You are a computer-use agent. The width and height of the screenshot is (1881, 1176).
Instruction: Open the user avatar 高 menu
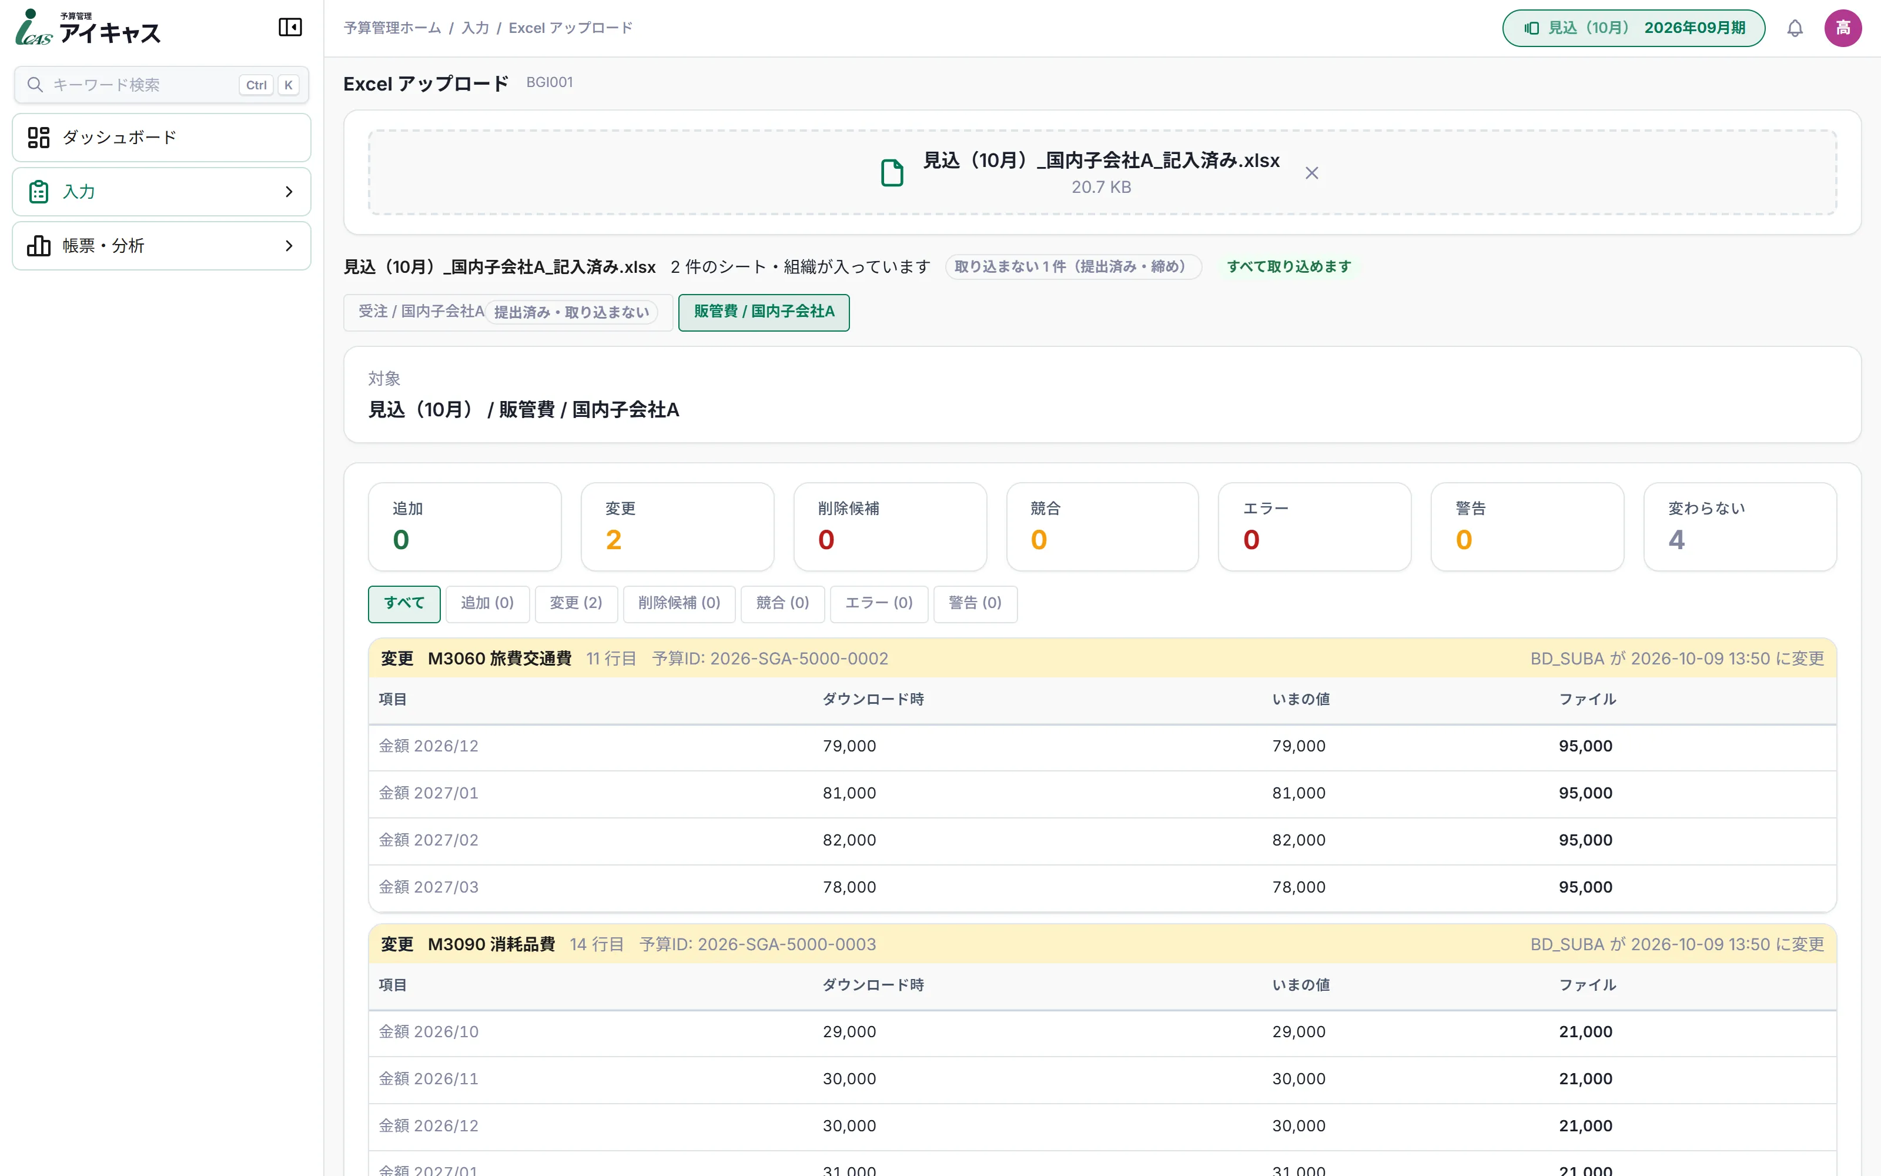1843,29
